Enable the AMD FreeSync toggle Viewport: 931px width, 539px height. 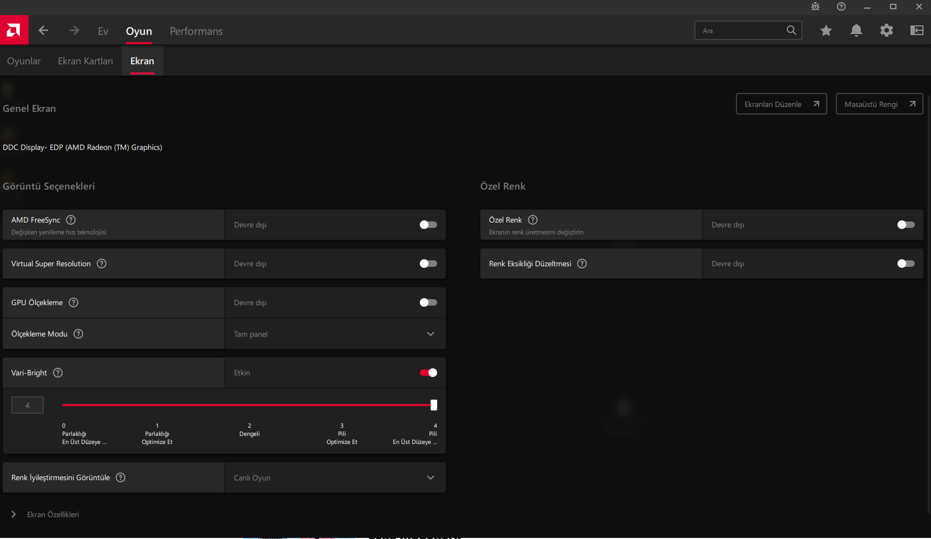[428, 225]
